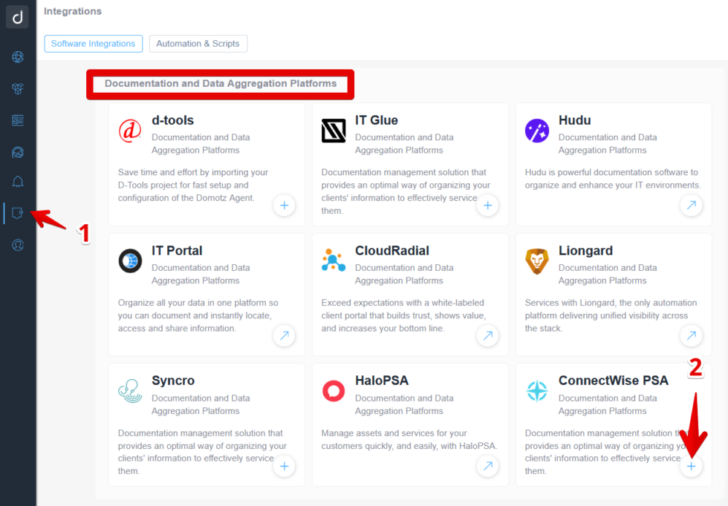The image size is (728, 506).
Task: Switch to the Automation & Scripts tab
Action: tap(198, 43)
